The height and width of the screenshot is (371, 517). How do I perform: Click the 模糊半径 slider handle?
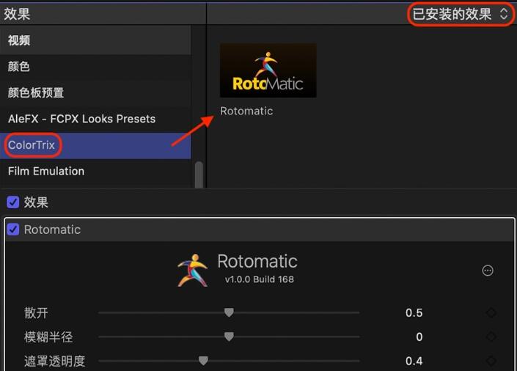[x=229, y=337]
